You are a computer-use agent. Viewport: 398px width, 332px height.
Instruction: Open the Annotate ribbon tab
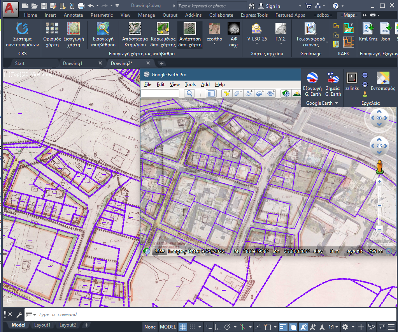(x=74, y=15)
